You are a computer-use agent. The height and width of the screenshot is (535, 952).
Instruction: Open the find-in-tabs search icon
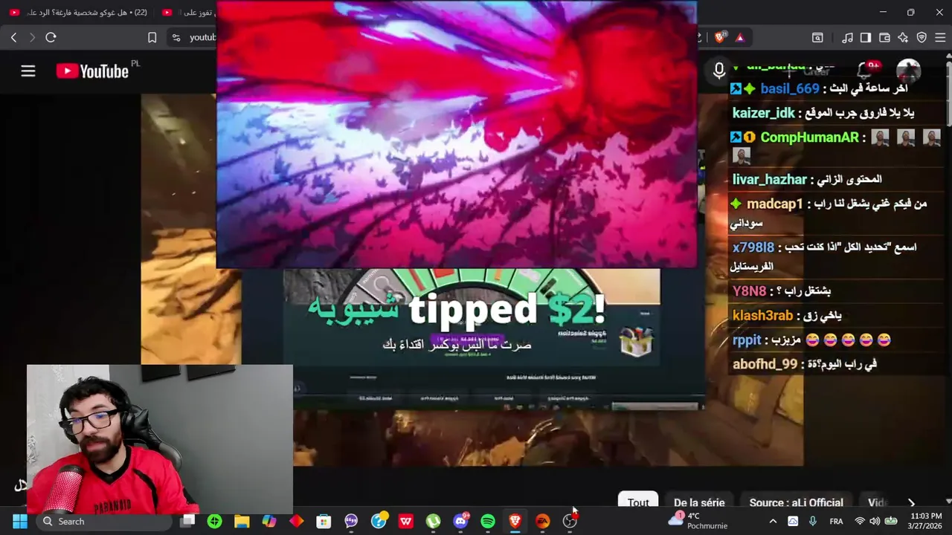tap(817, 37)
